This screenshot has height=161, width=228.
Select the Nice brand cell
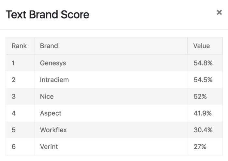click(x=47, y=96)
